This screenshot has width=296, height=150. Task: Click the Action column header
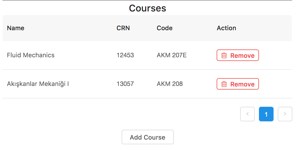pos(226,28)
